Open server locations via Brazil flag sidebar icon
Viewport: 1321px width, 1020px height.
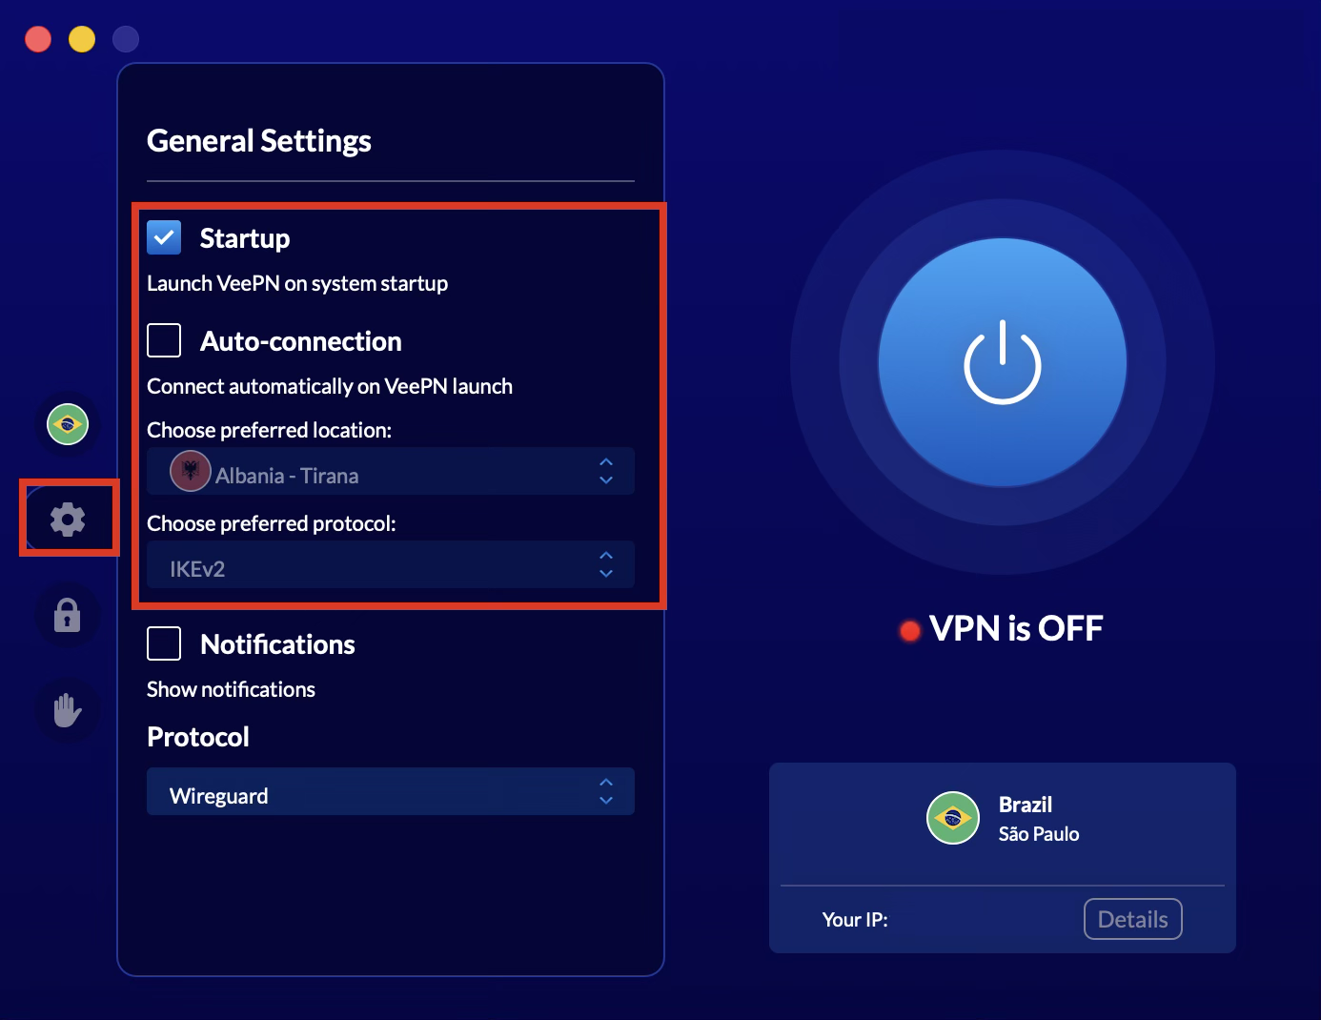click(x=67, y=424)
